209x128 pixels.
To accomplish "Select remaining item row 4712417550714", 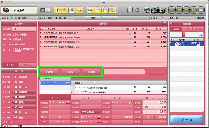I will (119, 87).
